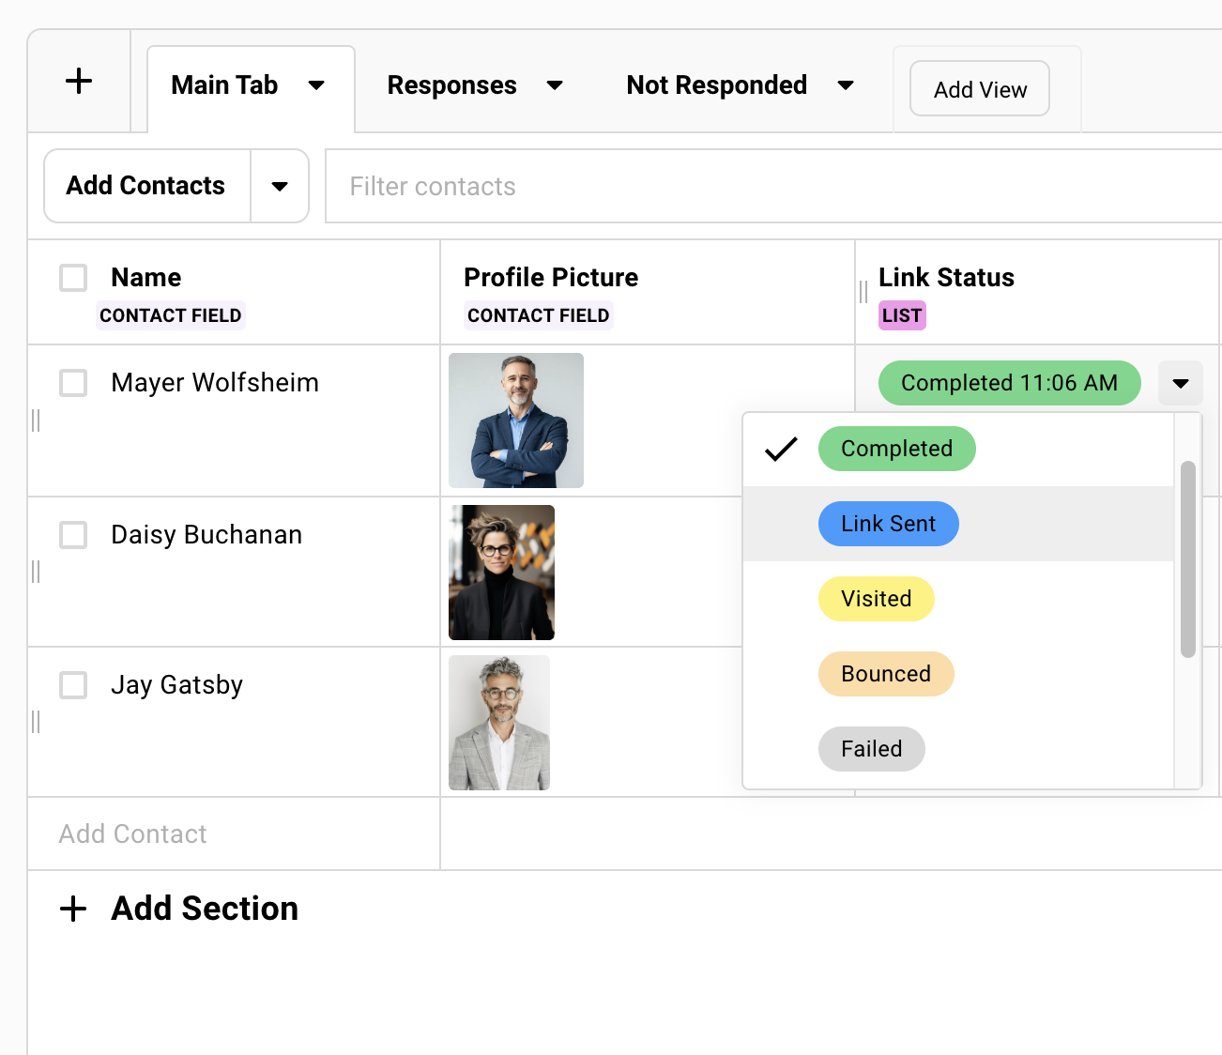Screen dimensions: 1222x1055
Task: Toggle the select-all checkbox in the Name header
Action: (72, 277)
